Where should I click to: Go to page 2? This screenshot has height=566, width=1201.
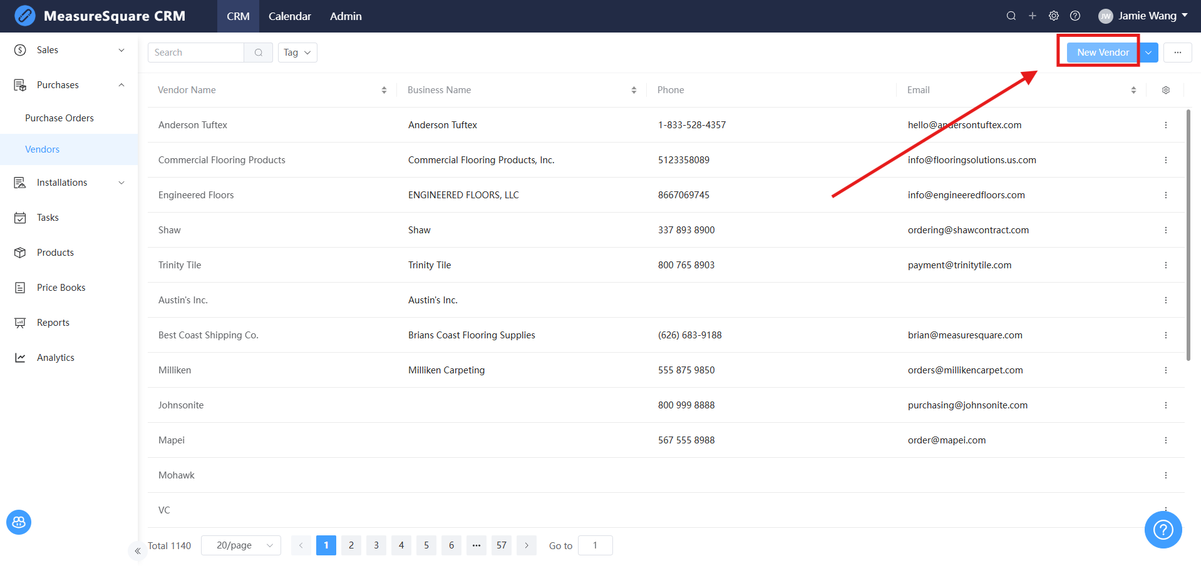pos(351,545)
